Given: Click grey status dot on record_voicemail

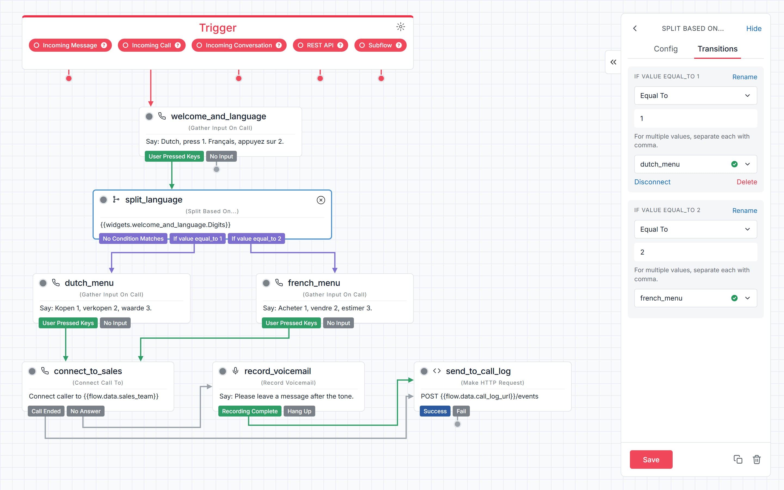Looking at the screenshot, I should point(223,371).
